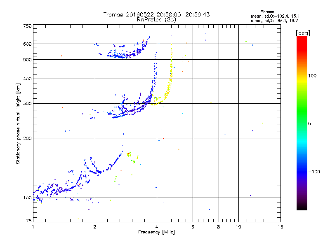330x247 pixels.
Task: Click the '[deg]' colorbar unit label
Action: [303, 33]
